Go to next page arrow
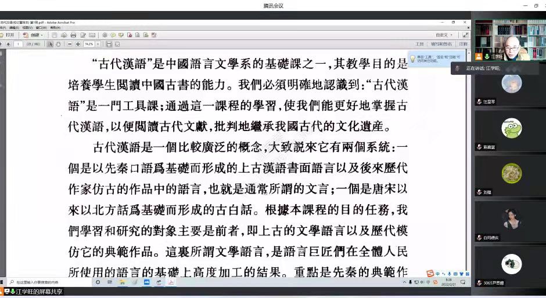 pos(8,44)
